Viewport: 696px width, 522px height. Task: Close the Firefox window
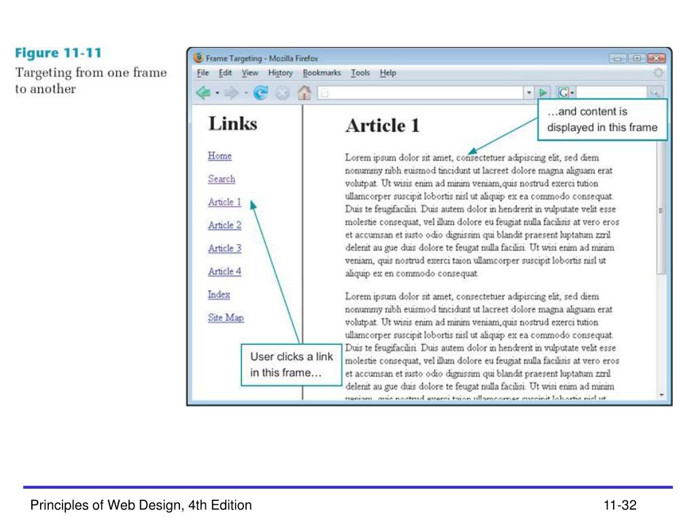pyautogui.click(x=657, y=58)
